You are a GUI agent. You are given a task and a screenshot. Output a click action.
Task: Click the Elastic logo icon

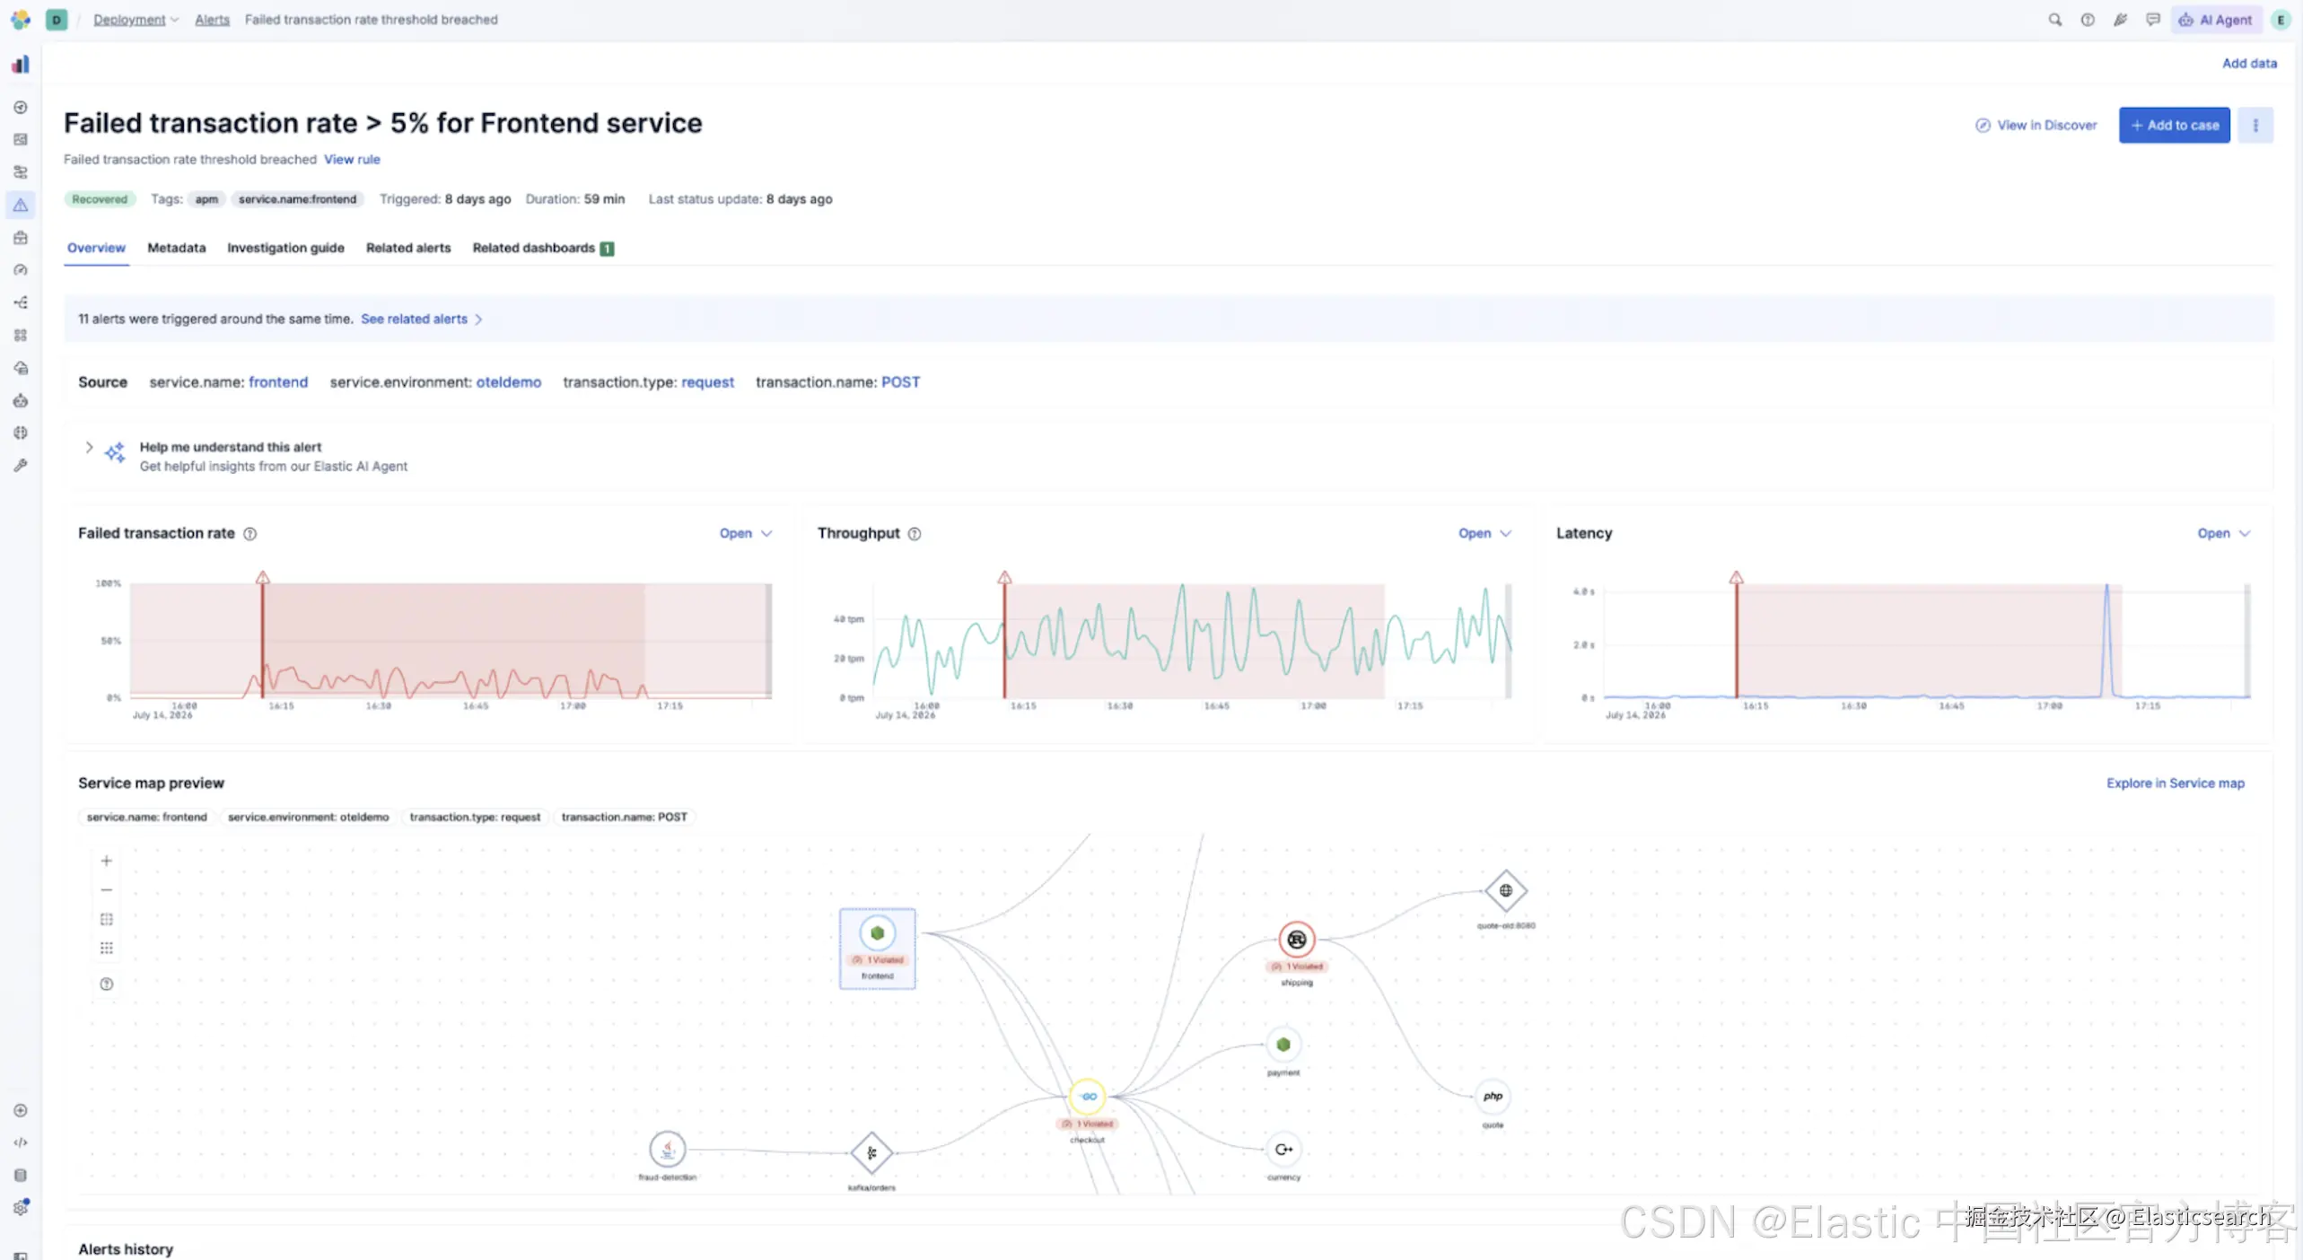[20, 19]
